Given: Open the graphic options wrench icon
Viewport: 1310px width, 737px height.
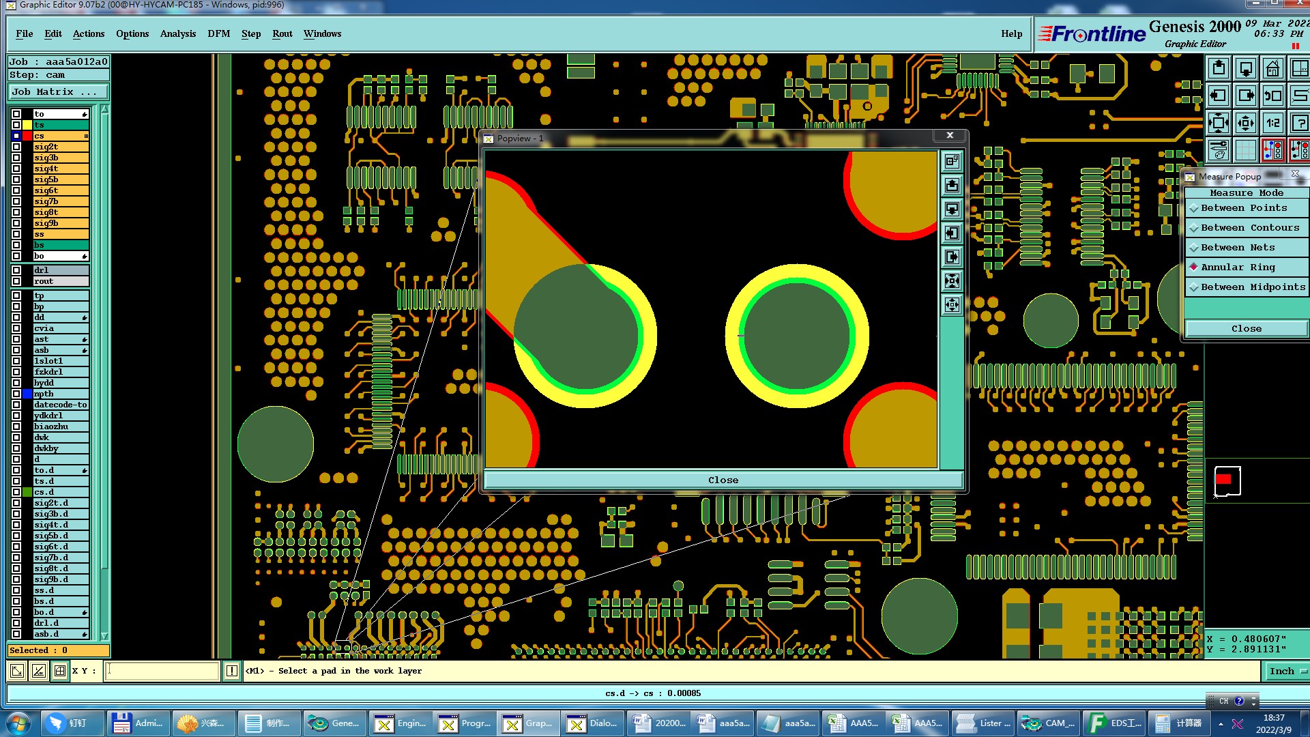Looking at the screenshot, I should (1219, 149).
